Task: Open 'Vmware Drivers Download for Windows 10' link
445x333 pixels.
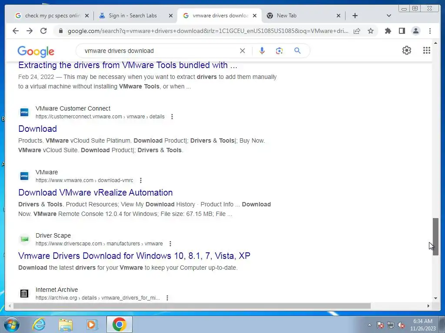Action: (134, 256)
